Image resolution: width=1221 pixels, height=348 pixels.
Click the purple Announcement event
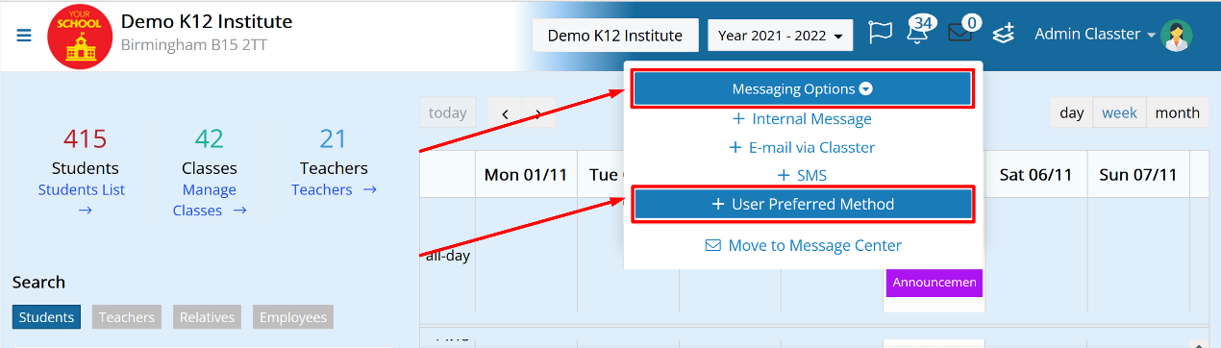[934, 283]
